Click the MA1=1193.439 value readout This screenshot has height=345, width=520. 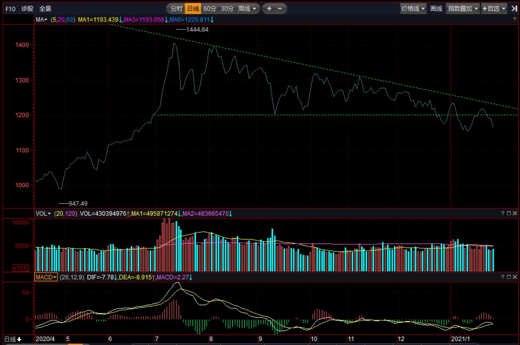point(100,19)
